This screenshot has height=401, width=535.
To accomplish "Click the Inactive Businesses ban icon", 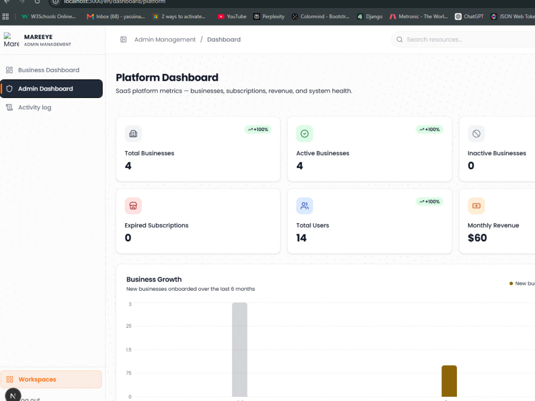I will [476, 133].
